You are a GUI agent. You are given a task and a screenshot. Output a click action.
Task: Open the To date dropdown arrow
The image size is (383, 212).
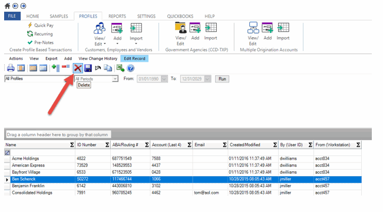(x=207, y=79)
